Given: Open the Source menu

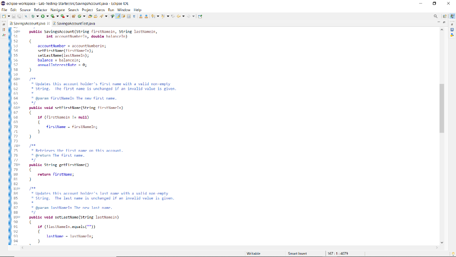Looking at the screenshot, I should [25, 10].
